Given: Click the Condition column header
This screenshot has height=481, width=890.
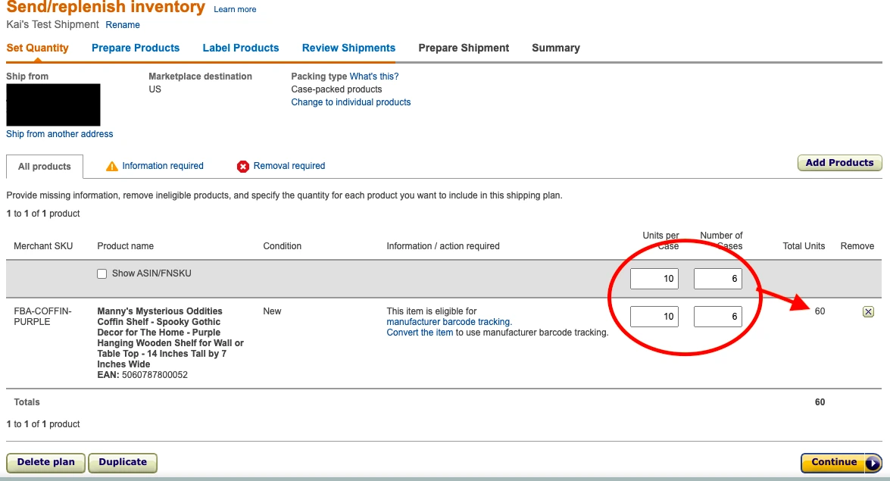Looking at the screenshot, I should 282,246.
